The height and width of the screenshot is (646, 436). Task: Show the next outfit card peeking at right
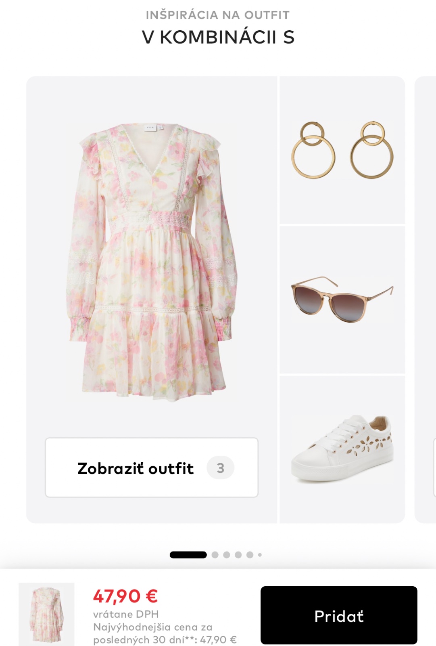(x=426, y=300)
